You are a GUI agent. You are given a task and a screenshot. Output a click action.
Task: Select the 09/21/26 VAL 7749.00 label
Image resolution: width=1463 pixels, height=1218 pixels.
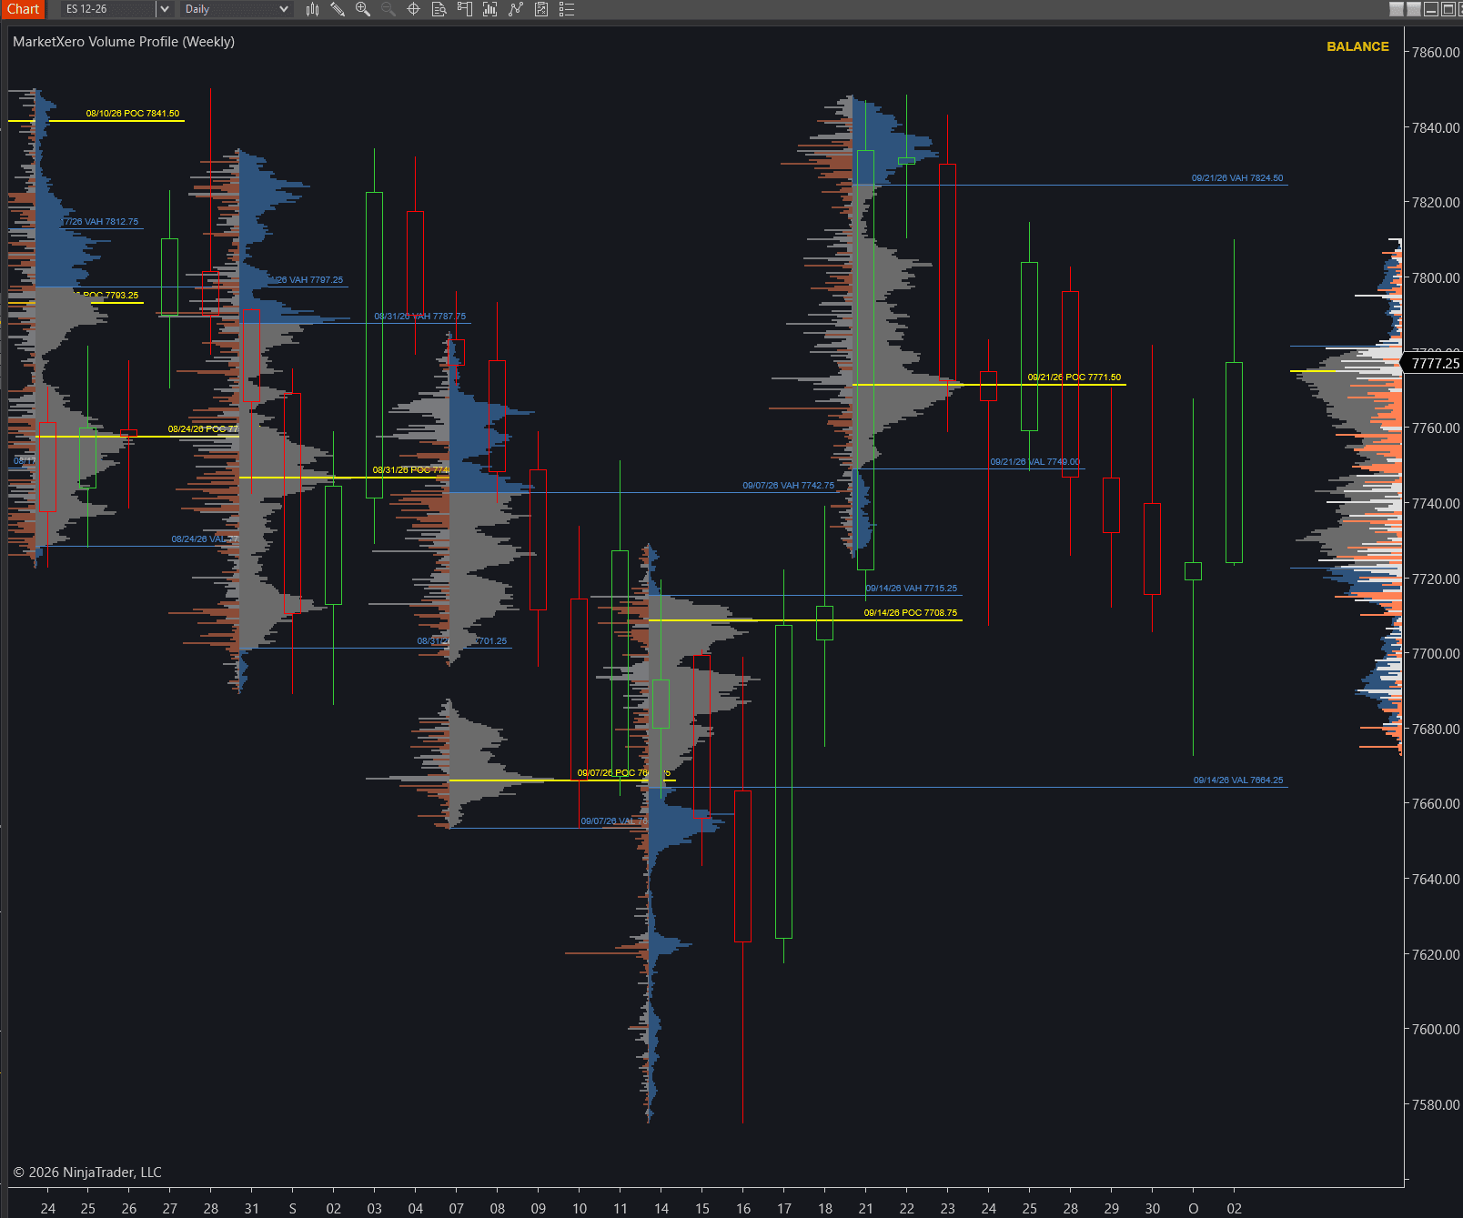click(1035, 462)
